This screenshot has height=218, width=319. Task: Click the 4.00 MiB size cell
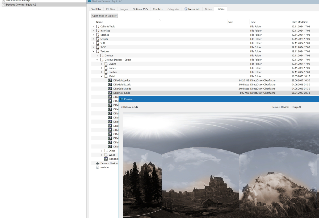244,93
